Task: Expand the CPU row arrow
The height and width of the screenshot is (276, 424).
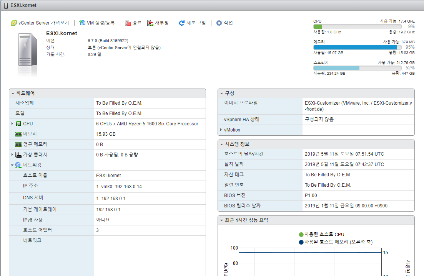Action: coord(12,124)
